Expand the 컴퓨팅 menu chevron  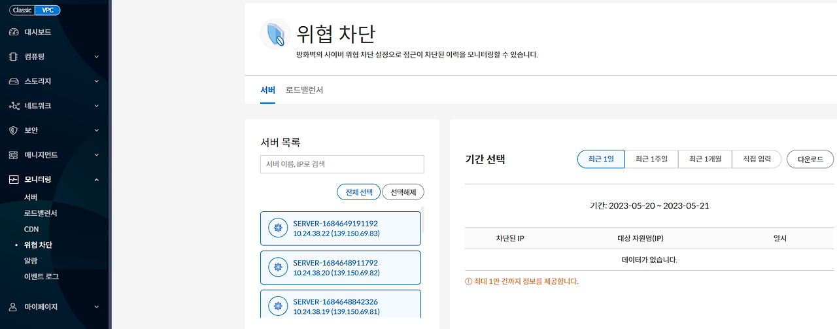pyautogui.click(x=97, y=57)
